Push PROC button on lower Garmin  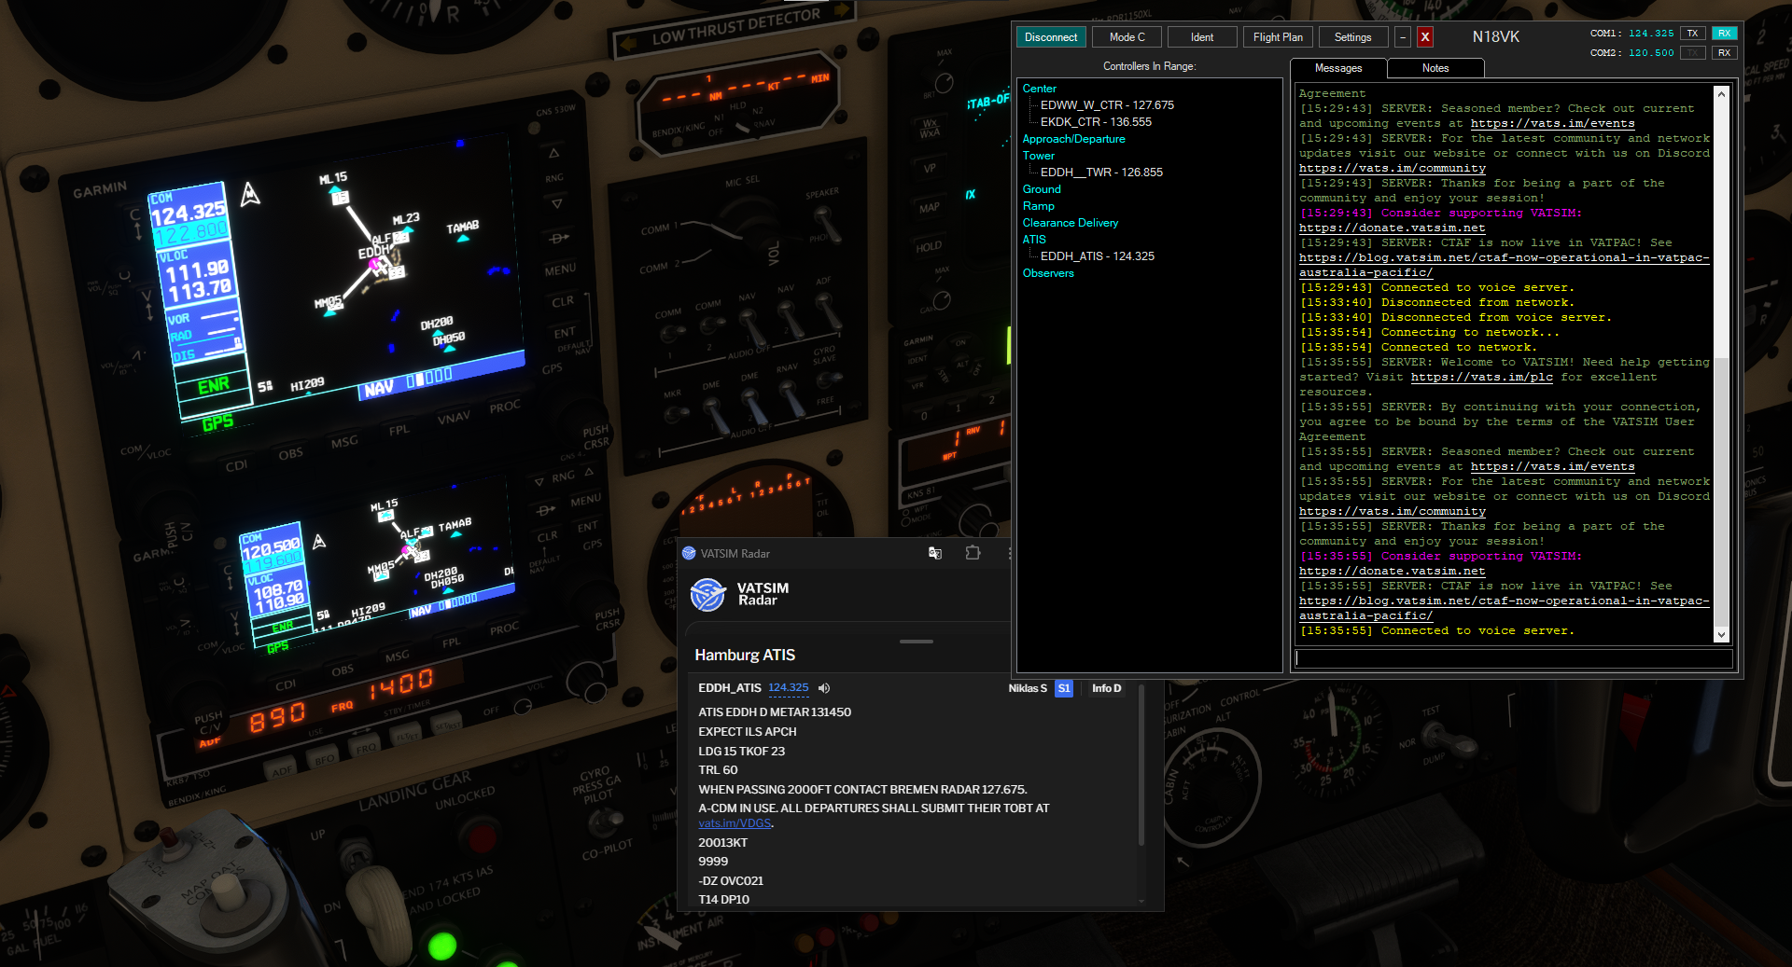[504, 629]
